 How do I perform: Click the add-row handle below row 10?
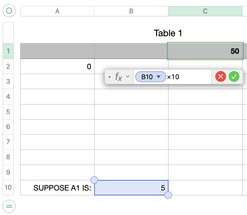coord(9,206)
